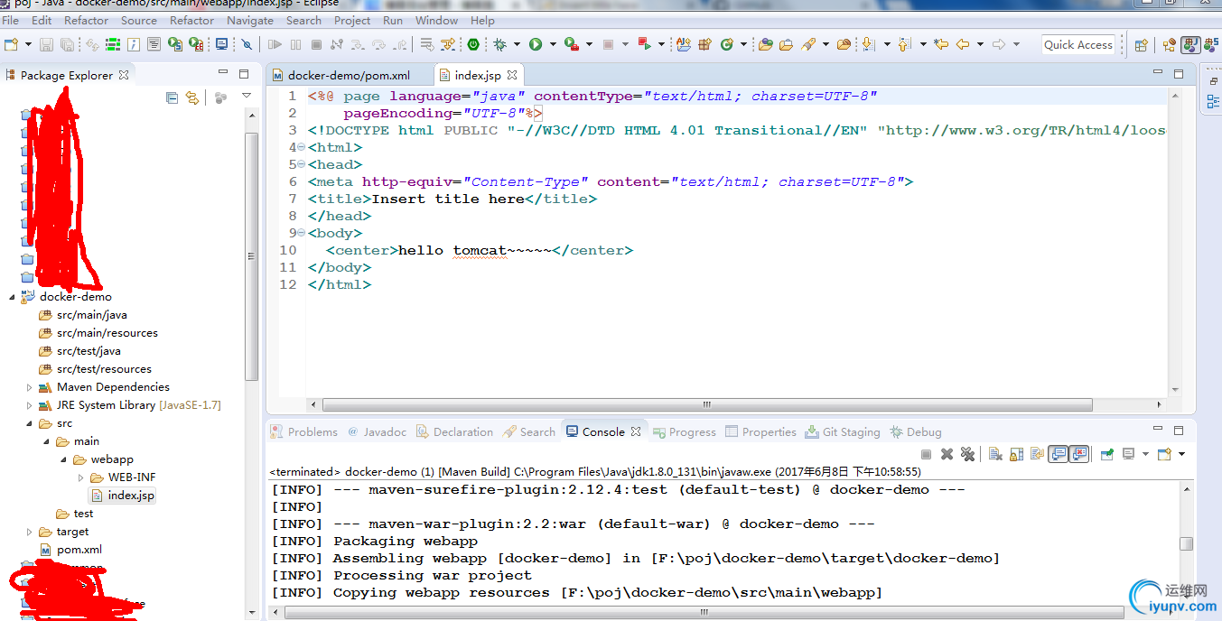The image size is (1222, 621).
Task: Switch to the Java perspective icon
Action: 1190,44
